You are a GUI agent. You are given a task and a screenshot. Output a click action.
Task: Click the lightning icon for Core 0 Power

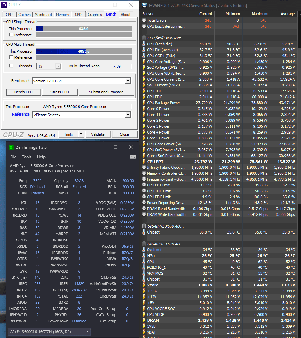(x=144, y=108)
